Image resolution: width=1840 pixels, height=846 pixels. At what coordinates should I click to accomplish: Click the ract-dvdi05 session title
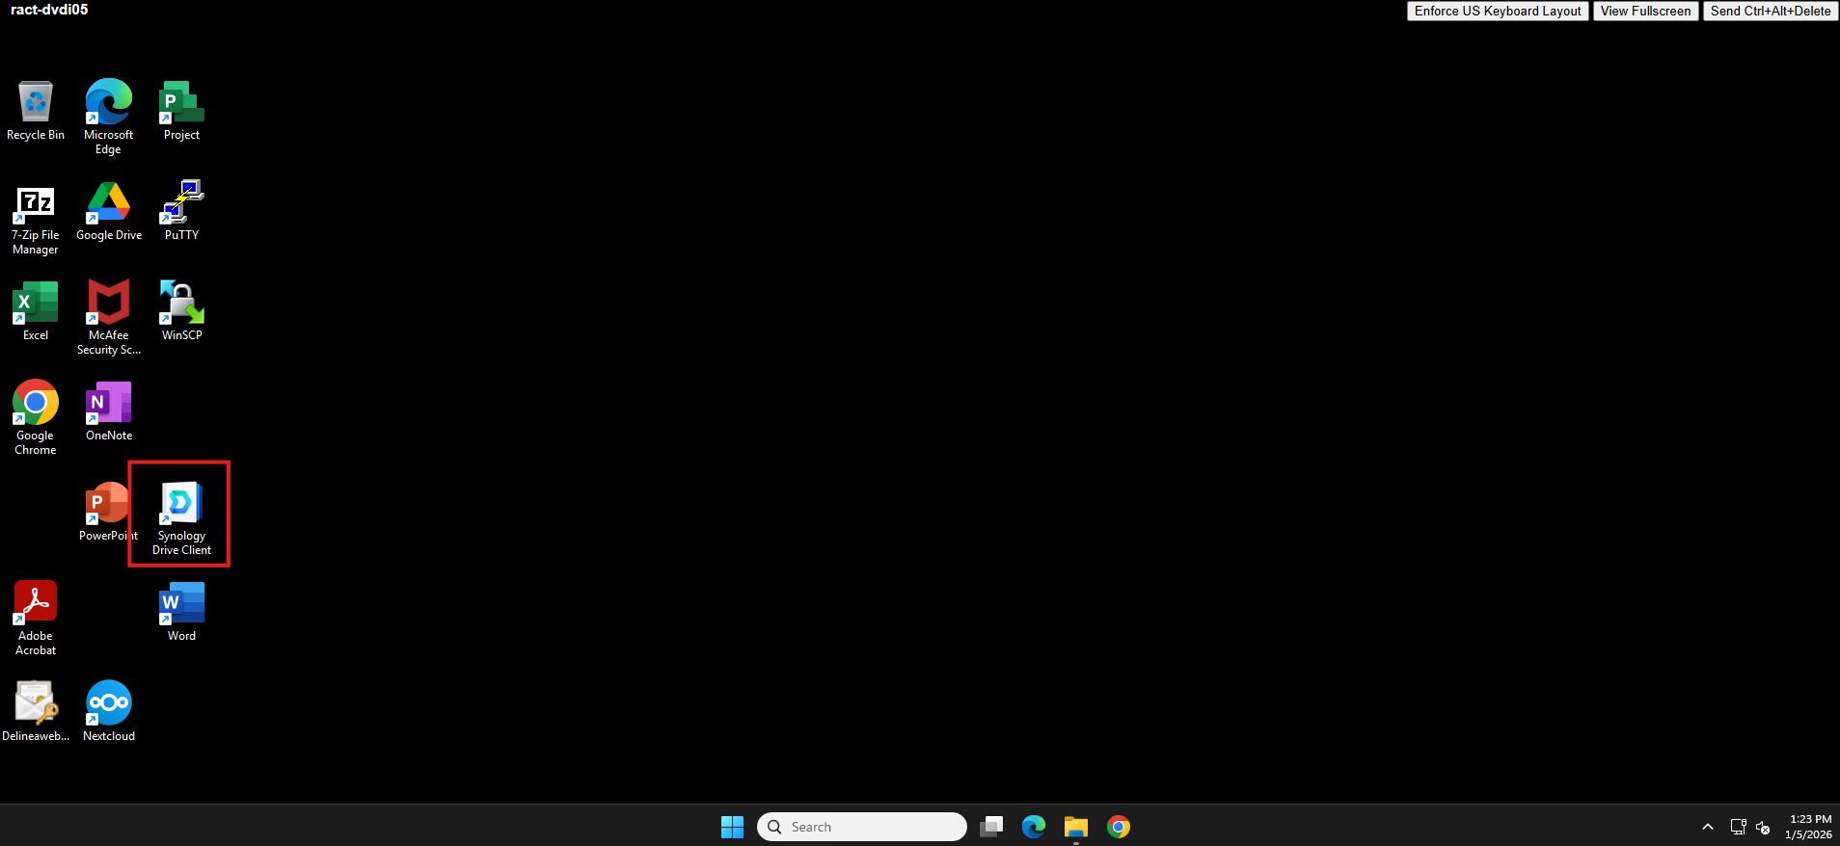tap(49, 10)
